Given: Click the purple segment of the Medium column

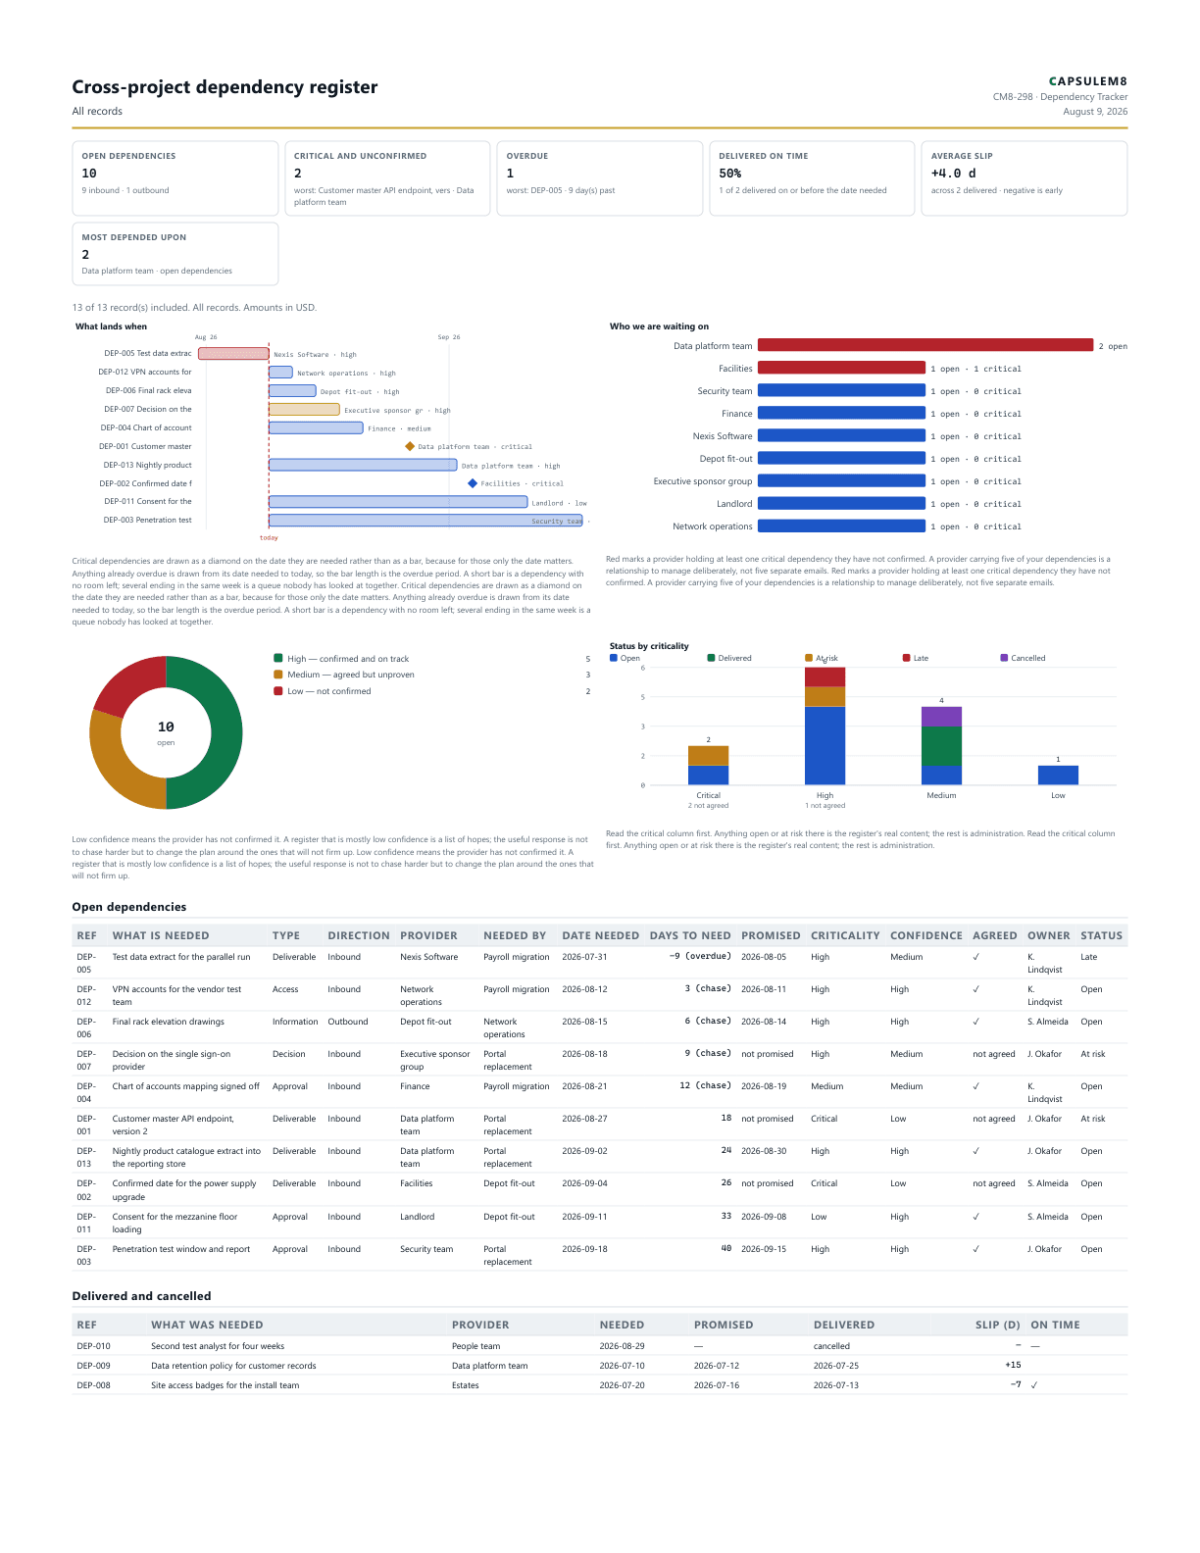Looking at the screenshot, I should pos(941,717).
